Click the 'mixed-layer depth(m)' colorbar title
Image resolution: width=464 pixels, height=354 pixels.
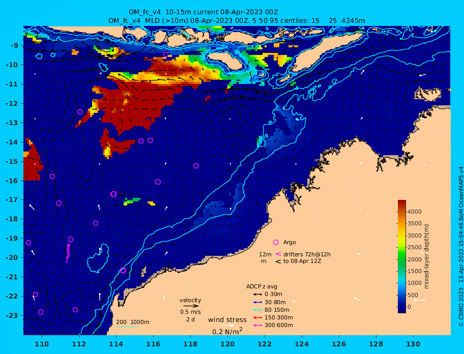(x=426, y=256)
